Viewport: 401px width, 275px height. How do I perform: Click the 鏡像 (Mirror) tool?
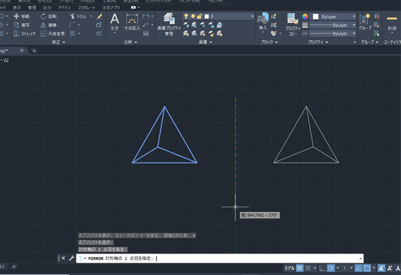pyautogui.click(x=48, y=25)
